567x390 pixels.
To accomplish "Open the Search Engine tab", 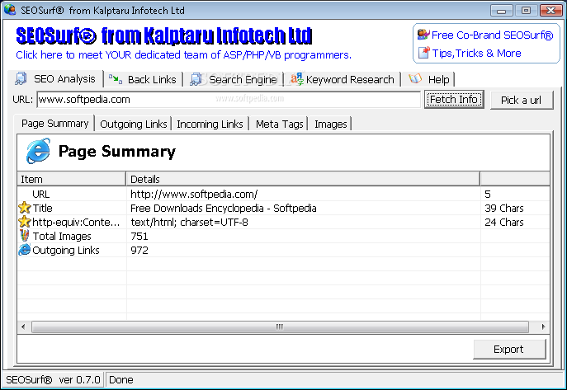I will (234, 79).
